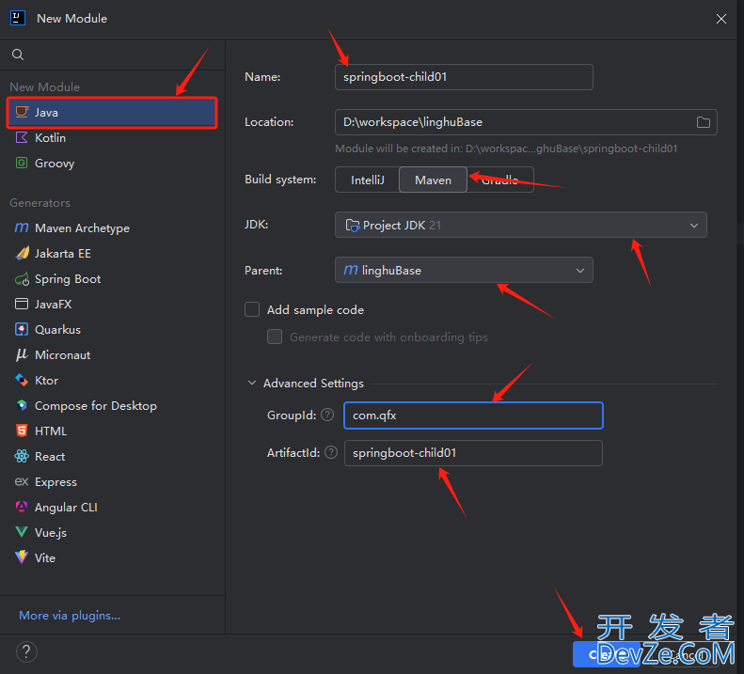The image size is (744, 674).
Task: Open dialog help button at bottom
Action: click(26, 652)
